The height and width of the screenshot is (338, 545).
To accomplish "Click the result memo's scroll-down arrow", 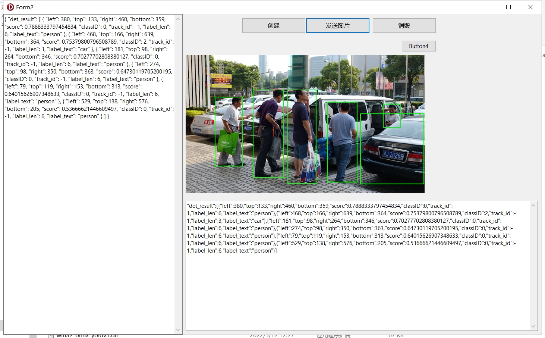I will pyautogui.click(x=534, y=325).
